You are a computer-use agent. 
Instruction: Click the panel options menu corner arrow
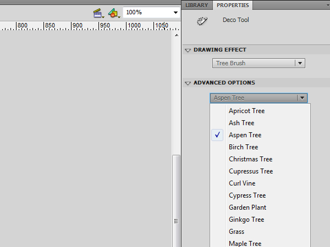tap(328, 5)
